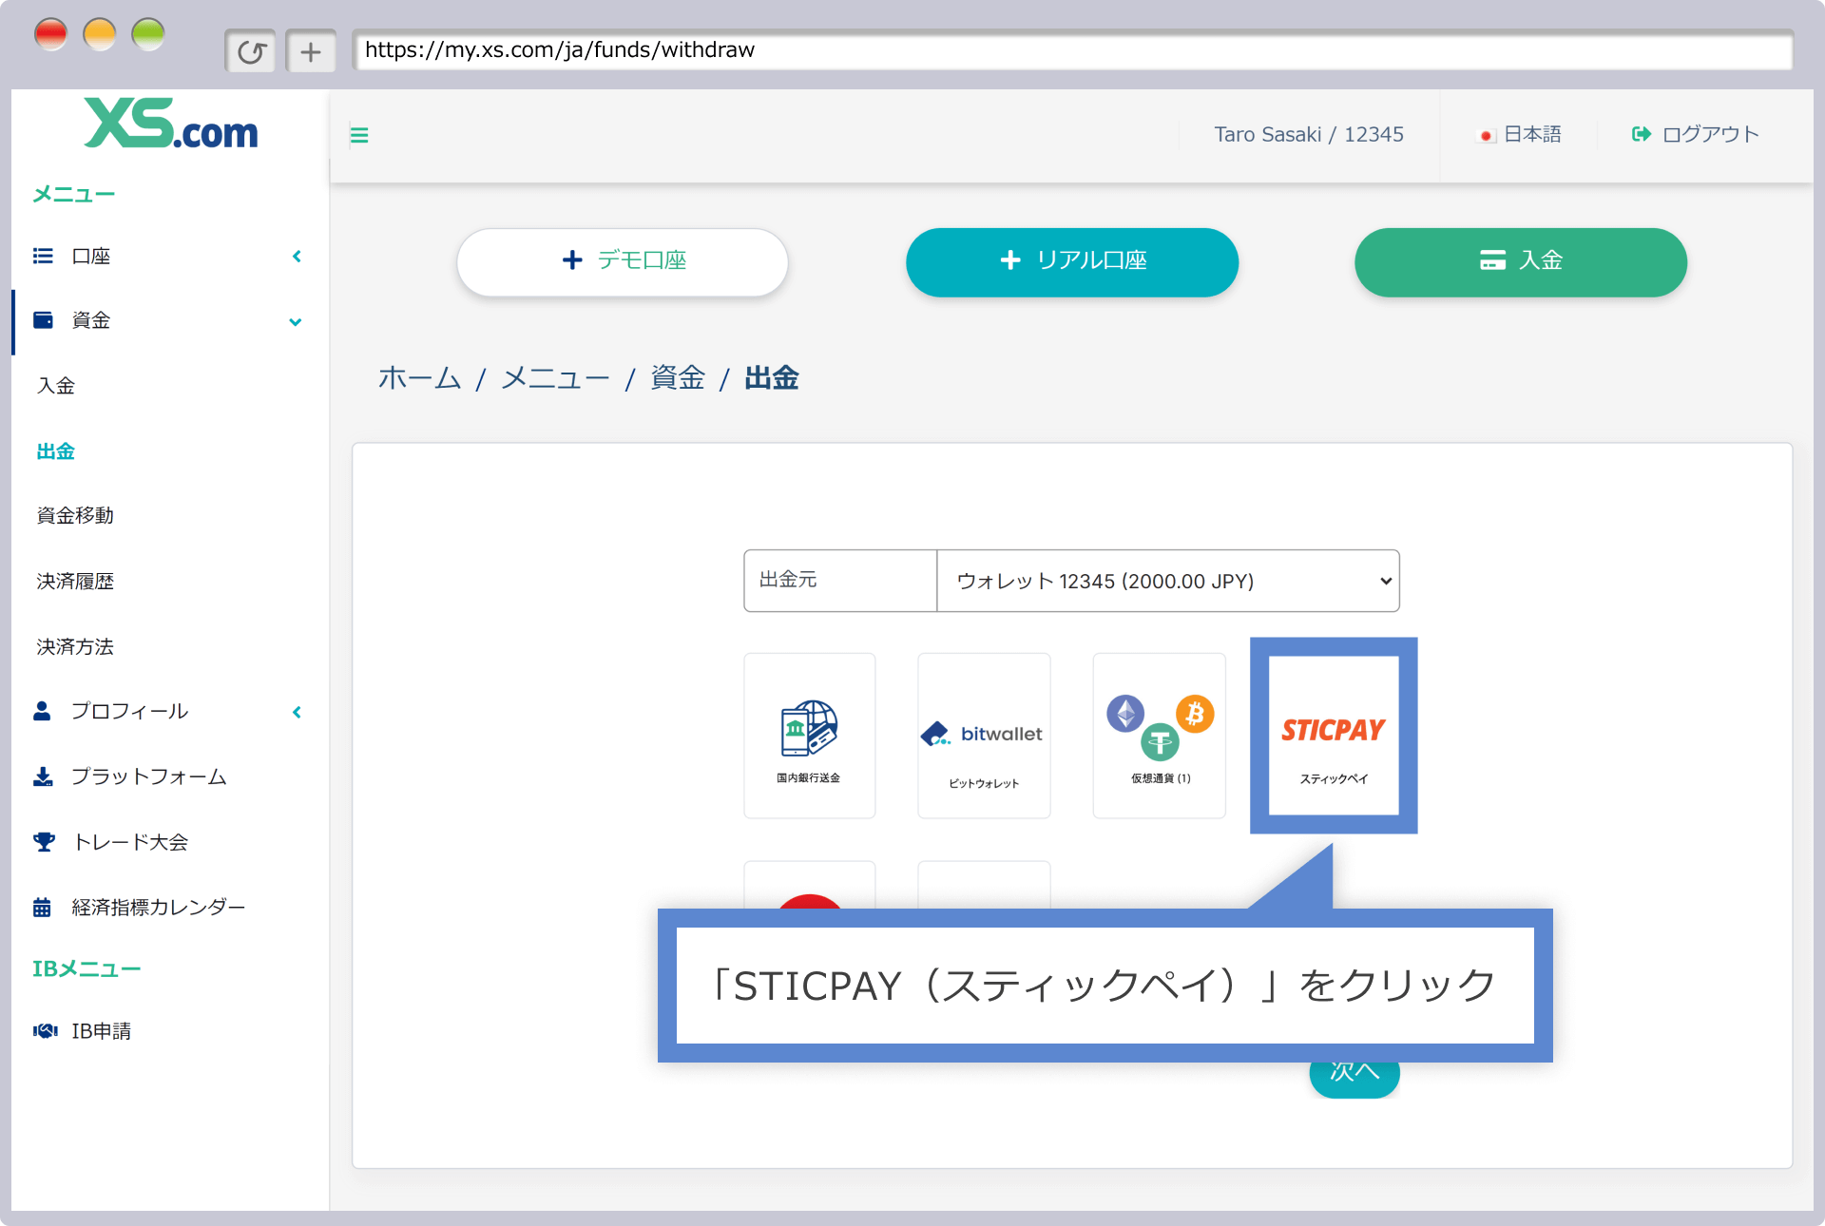1825x1226 pixels.
Task: Click the browser URL address bar
Action: tap(1073, 50)
